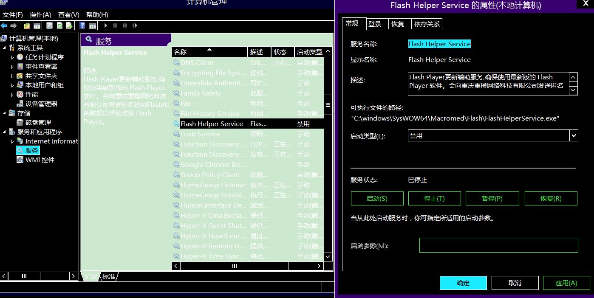
Task: Click the Export list toolbar icon
Action: [x=69, y=25]
